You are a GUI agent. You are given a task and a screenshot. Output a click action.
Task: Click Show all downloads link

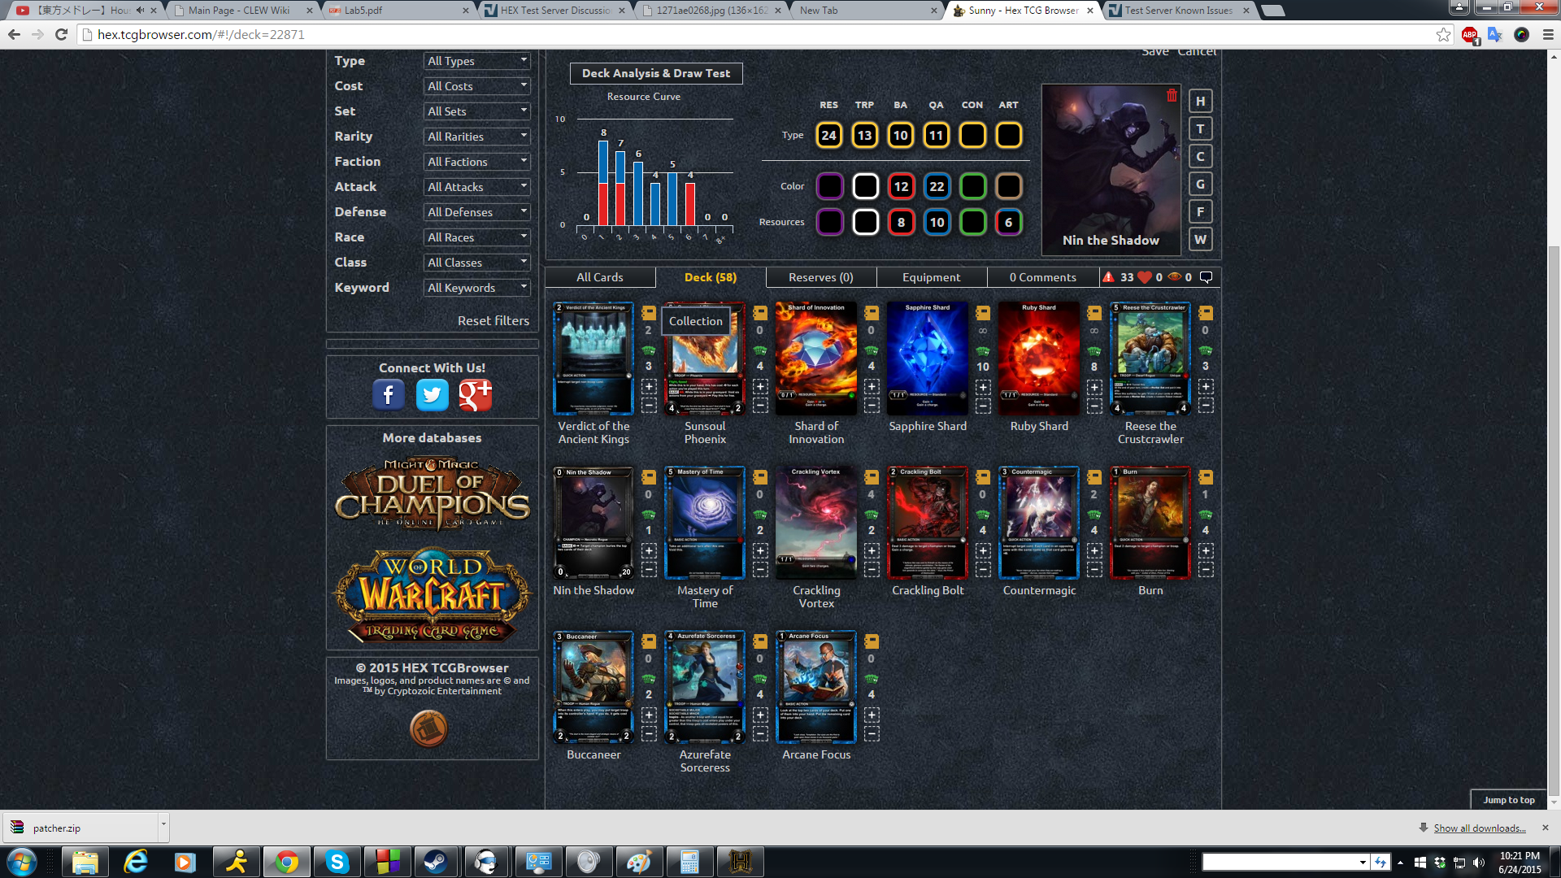1480,828
